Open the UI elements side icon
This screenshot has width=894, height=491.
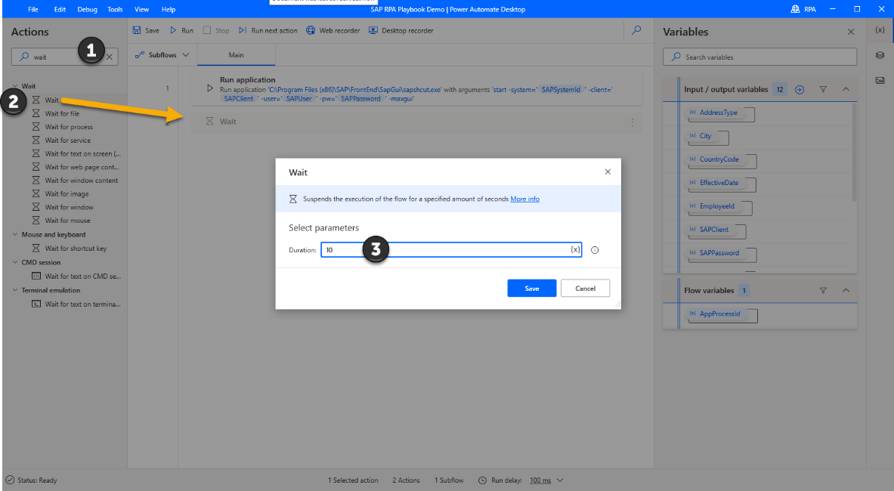click(880, 55)
